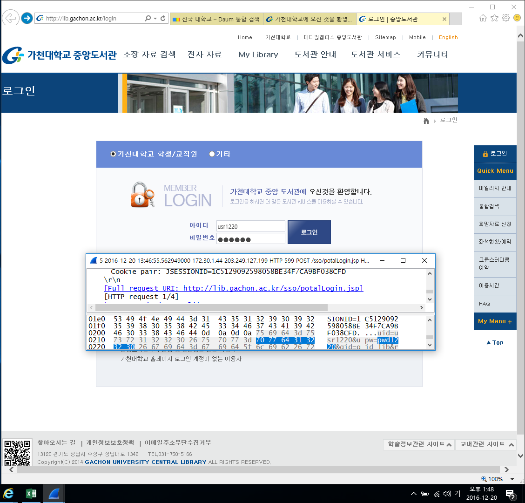Click the battery power tray icon
Viewport: 525px width, 503px height.
tap(425, 494)
